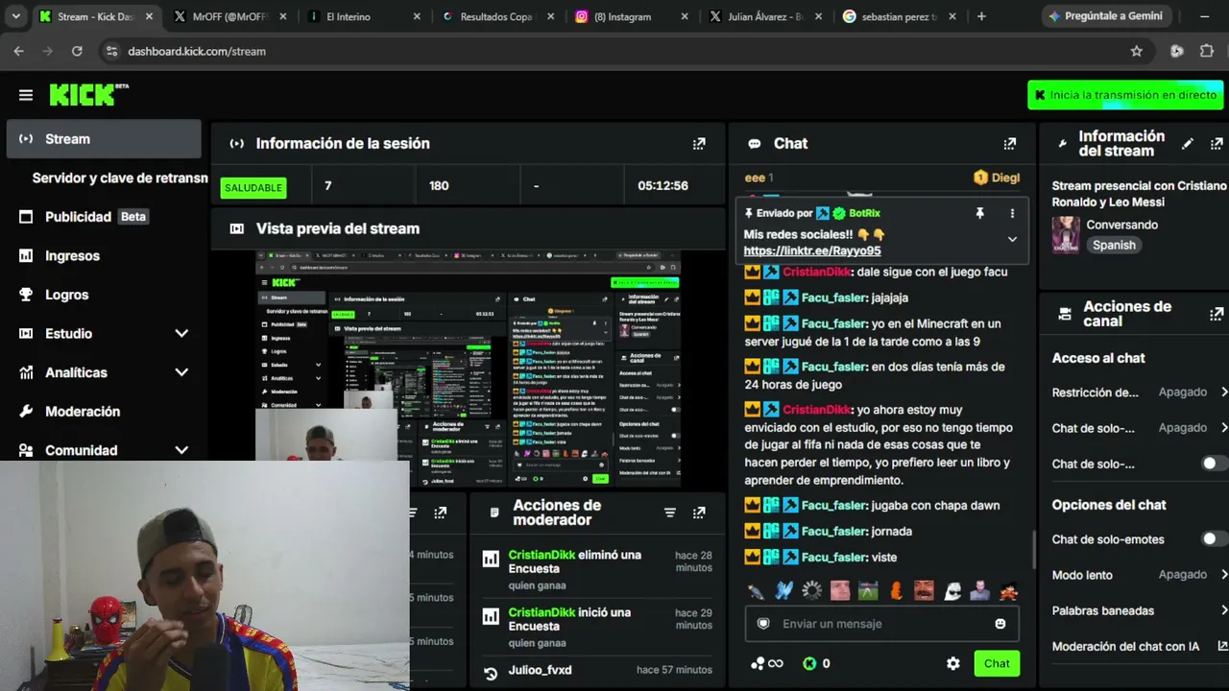
Task: Switch to the MrOFF browser tab
Action: click(229, 16)
